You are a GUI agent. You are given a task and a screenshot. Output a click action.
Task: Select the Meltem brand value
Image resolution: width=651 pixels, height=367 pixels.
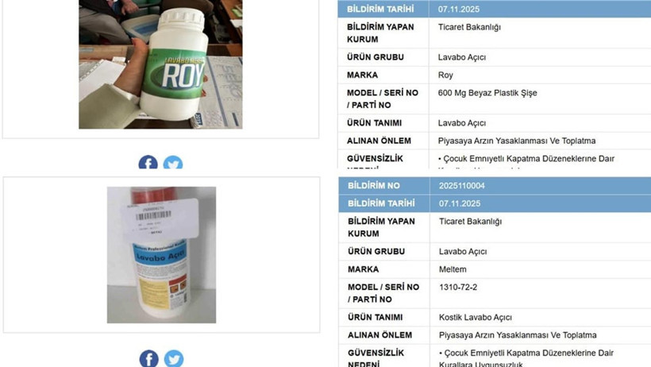click(x=453, y=269)
